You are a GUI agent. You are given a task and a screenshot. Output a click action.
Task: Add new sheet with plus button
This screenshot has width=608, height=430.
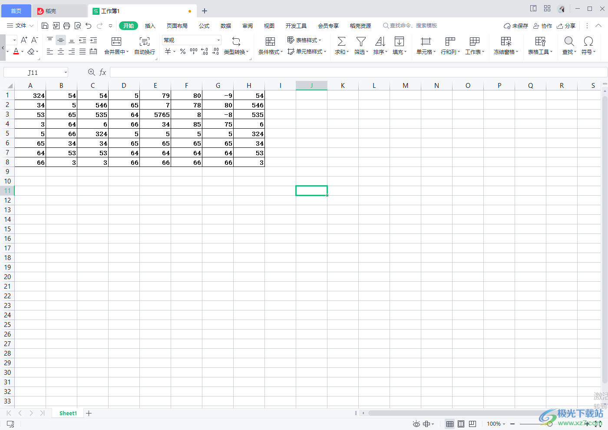[89, 413]
